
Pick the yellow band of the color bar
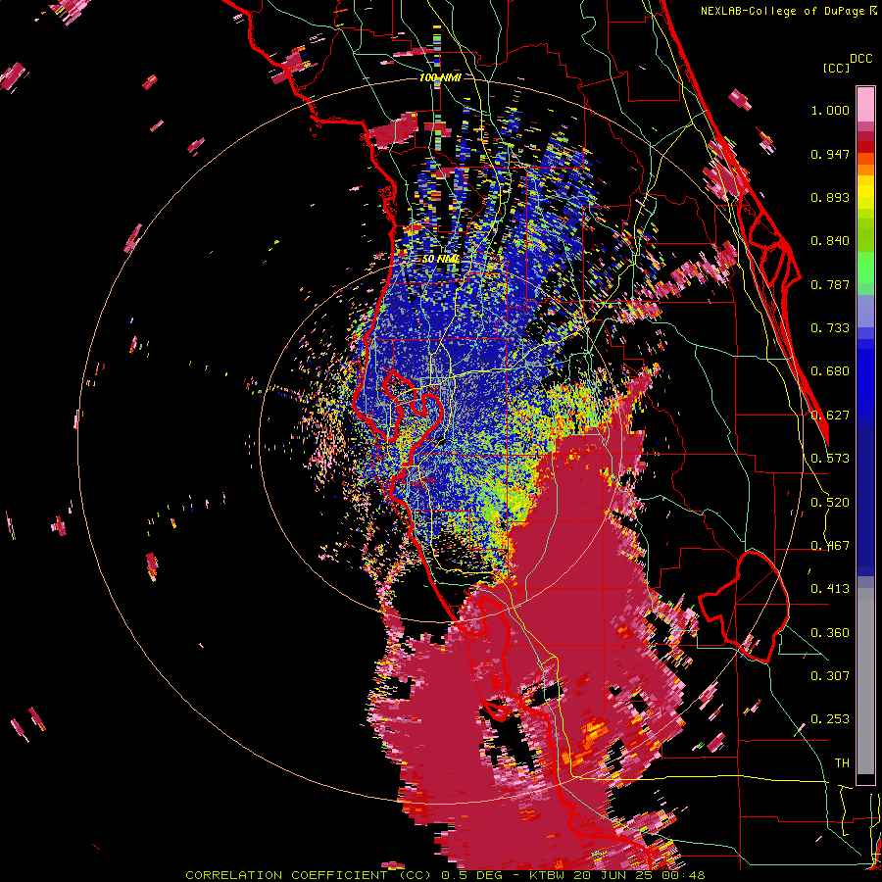point(865,193)
